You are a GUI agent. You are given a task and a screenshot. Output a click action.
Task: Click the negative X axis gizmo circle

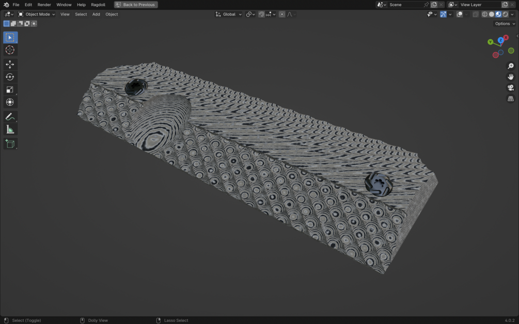(x=495, y=55)
